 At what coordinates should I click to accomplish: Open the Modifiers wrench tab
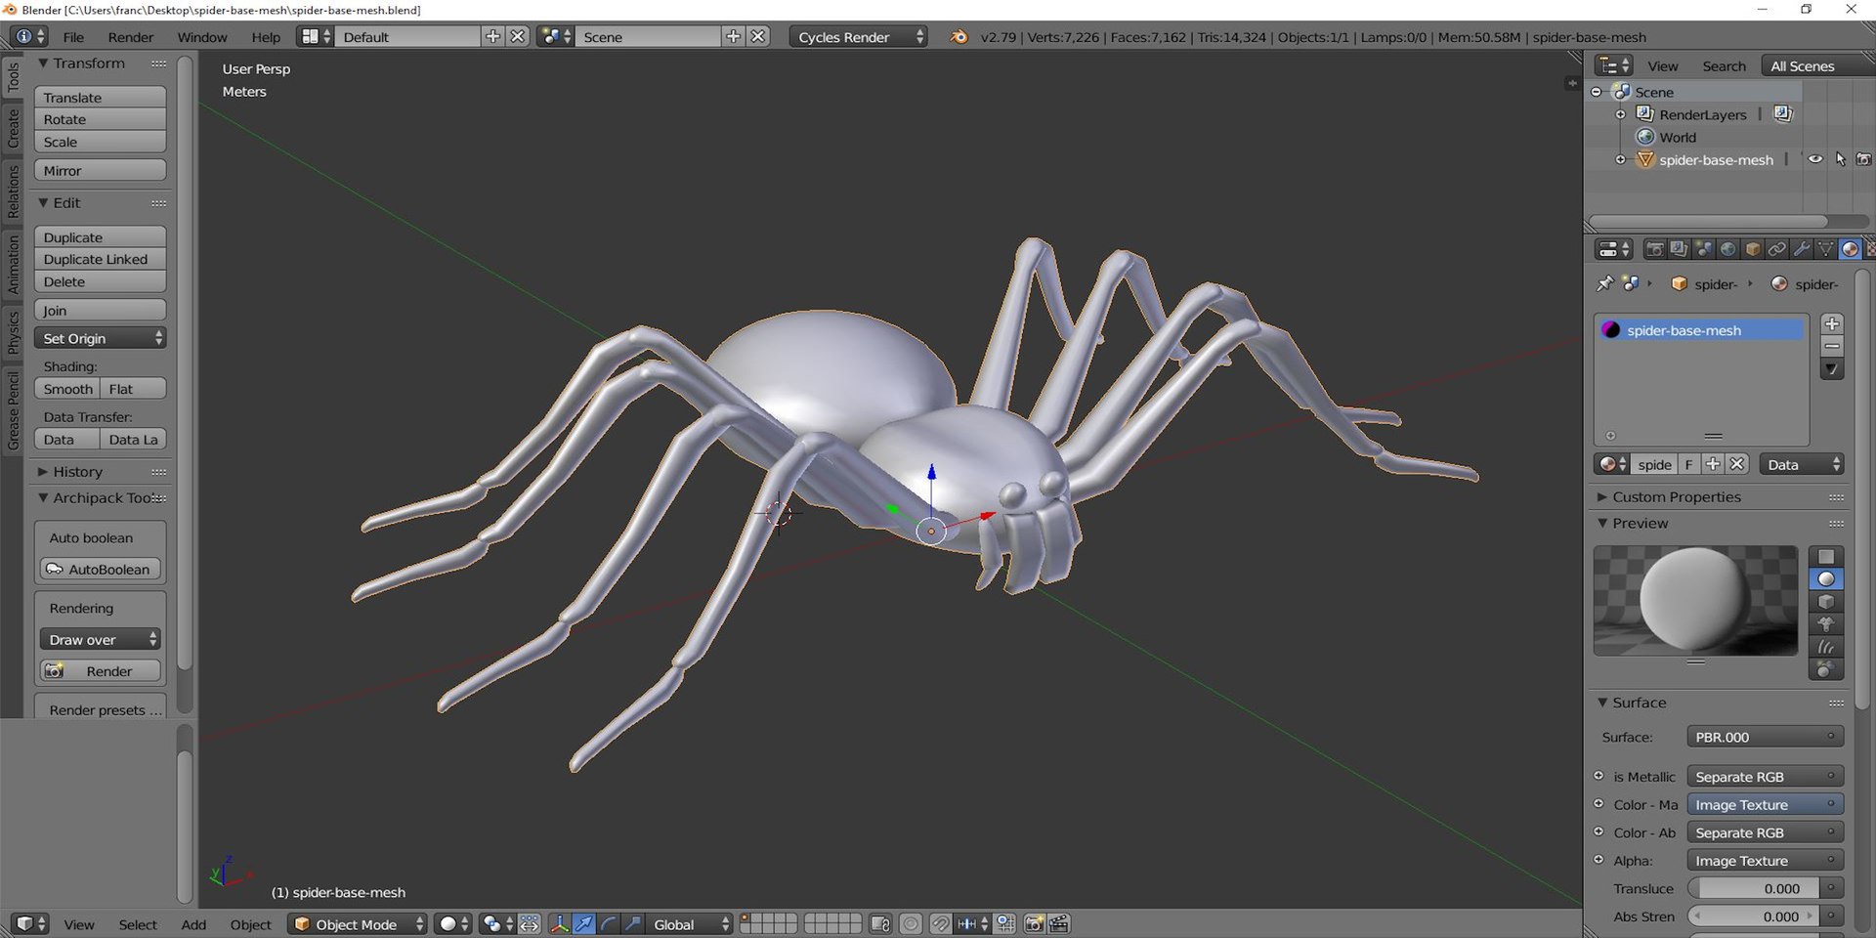(1801, 249)
